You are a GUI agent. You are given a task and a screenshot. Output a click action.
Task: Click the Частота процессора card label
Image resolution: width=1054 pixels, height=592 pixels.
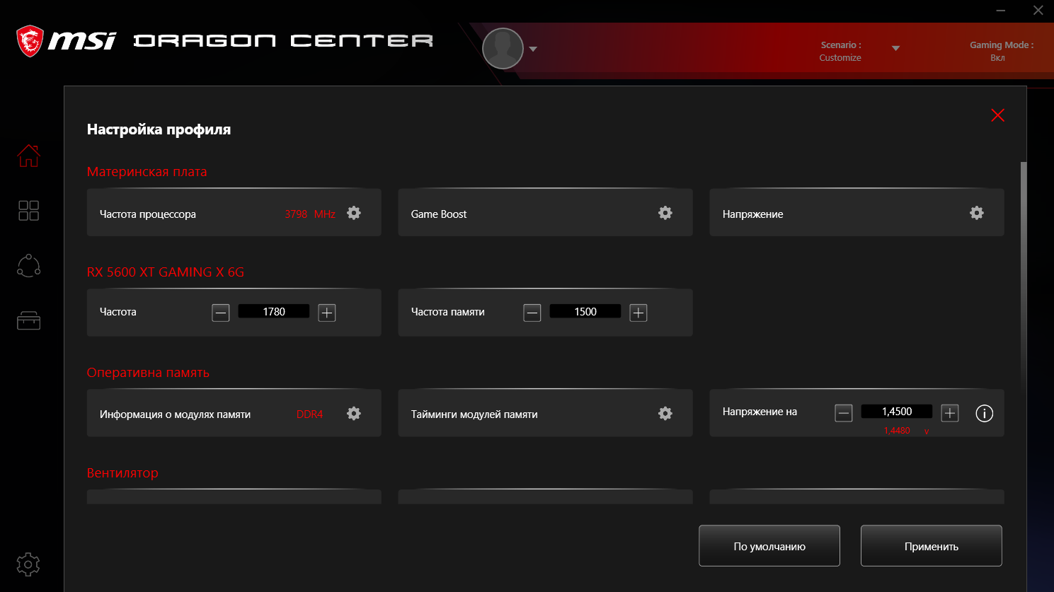coord(148,214)
